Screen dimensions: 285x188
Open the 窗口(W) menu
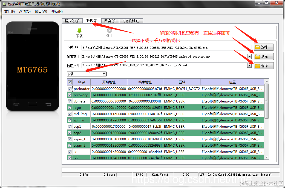(41, 12)
